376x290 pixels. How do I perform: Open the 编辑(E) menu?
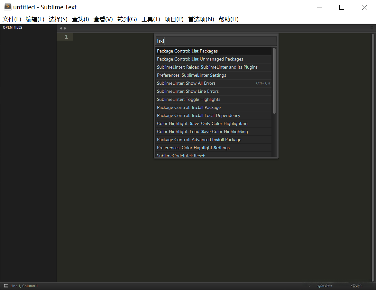[35, 19]
